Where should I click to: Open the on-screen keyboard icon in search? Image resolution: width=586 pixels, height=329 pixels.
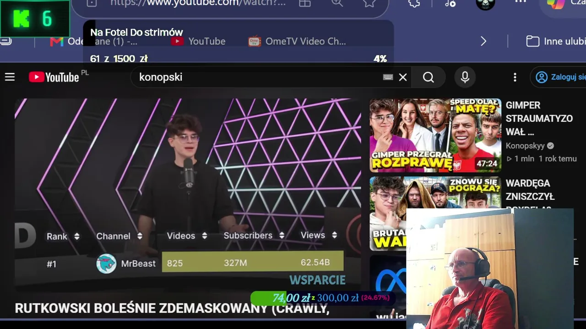click(388, 77)
